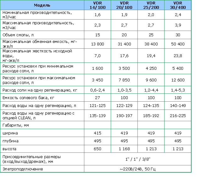201x178 pixels.
Task: Click the hardness value '17,6'
Action: click(x=124, y=56)
